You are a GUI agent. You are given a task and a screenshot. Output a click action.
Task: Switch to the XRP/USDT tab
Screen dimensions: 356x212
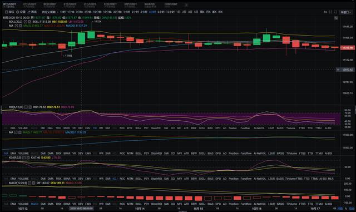click(131, 5)
